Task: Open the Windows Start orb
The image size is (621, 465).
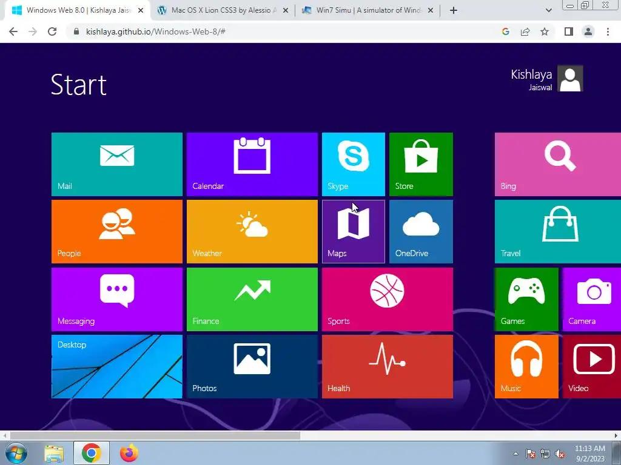Action: (x=16, y=453)
